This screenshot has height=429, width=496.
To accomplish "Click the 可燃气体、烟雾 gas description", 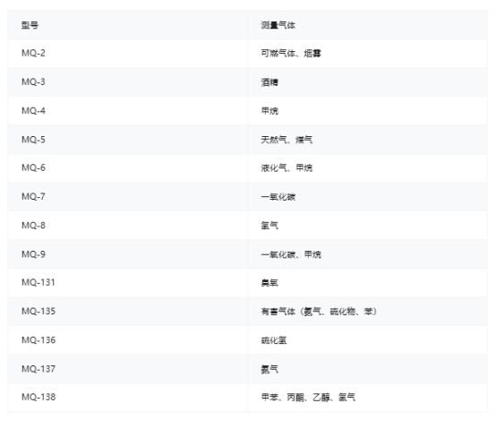I will point(291,53).
